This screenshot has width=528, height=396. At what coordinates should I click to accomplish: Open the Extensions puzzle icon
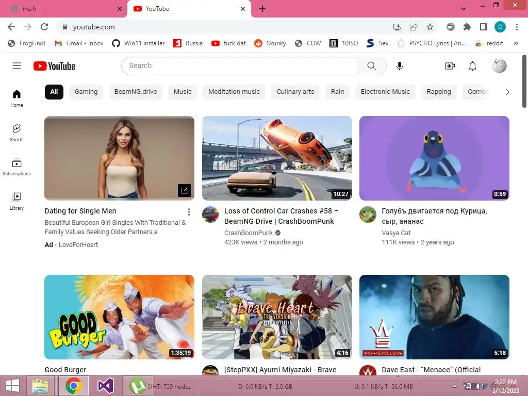(467, 27)
